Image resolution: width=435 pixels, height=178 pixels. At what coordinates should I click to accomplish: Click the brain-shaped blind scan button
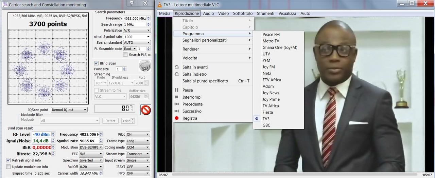click(145, 66)
